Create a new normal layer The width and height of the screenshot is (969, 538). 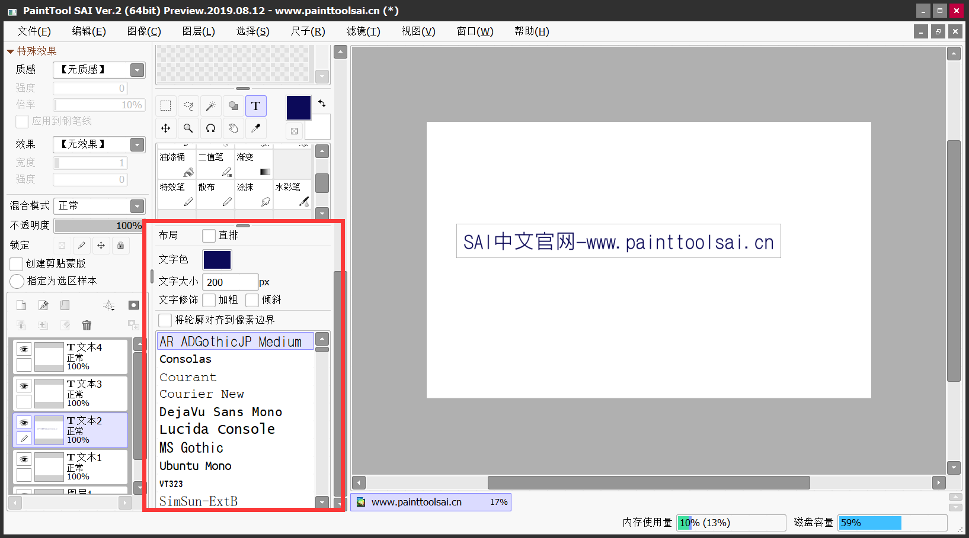(x=21, y=305)
